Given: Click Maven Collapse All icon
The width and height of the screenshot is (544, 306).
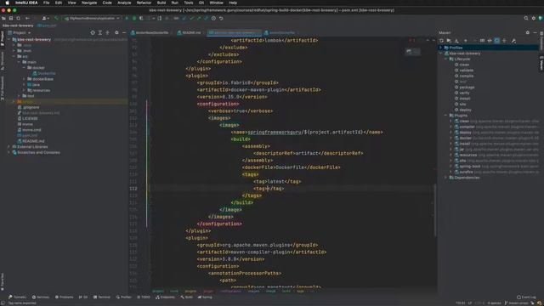Looking at the screenshot, I should [504, 41].
